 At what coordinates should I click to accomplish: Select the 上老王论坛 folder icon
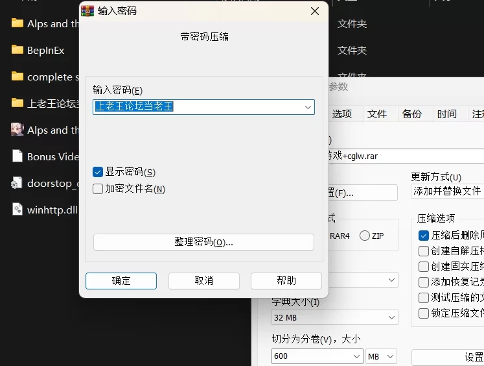point(17,103)
